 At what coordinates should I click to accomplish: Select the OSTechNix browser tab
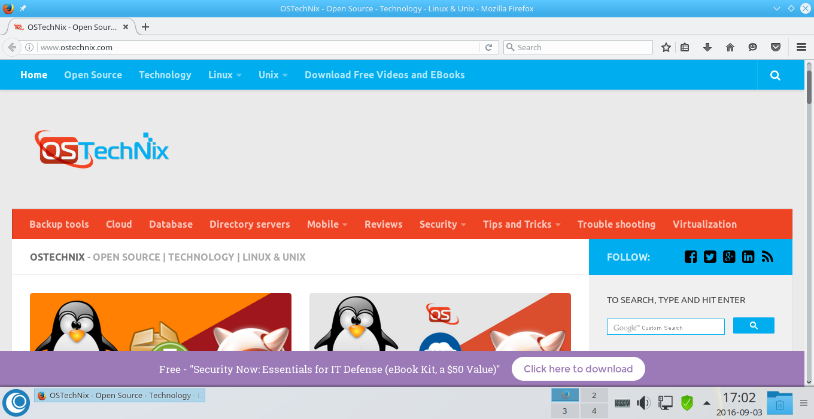click(x=72, y=27)
